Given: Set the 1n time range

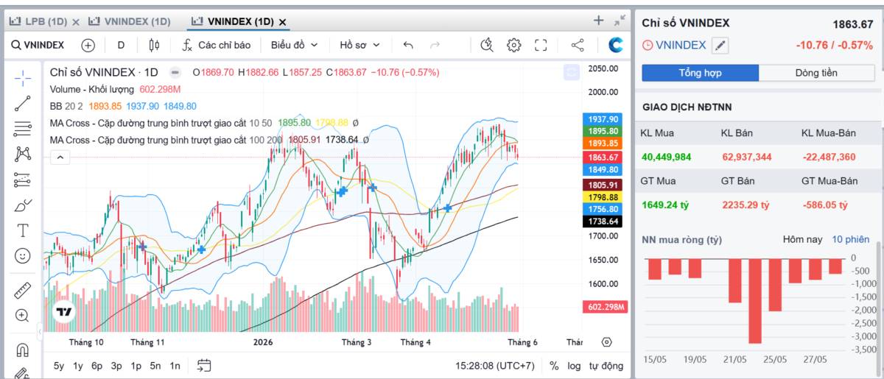Looking at the screenshot, I should [x=175, y=365].
